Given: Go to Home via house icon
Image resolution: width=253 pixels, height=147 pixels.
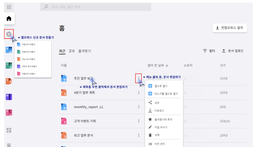Looking at the screenshot, I should click(x=9, y=19).
